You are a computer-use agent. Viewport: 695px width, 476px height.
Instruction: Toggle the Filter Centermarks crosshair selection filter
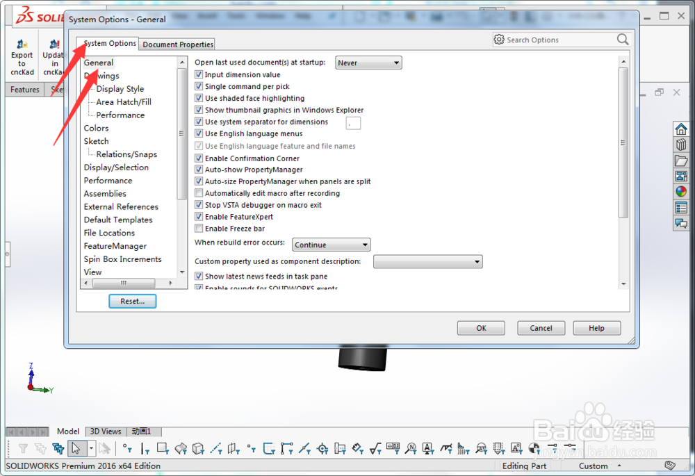(322, 448)
